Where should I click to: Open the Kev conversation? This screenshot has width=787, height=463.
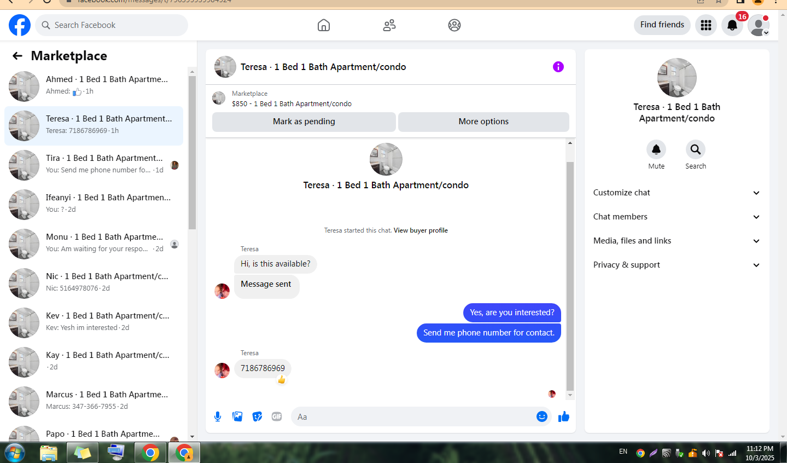94,322
